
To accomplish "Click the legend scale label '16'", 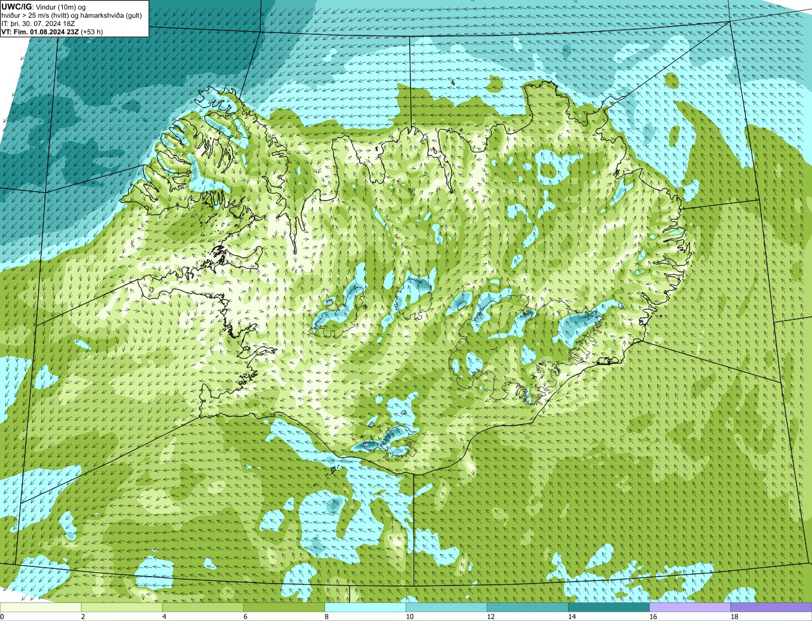I will pos(653,617).
